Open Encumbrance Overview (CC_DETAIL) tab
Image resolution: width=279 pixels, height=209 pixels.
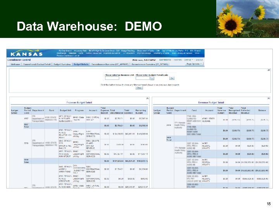tap(150, 64)
